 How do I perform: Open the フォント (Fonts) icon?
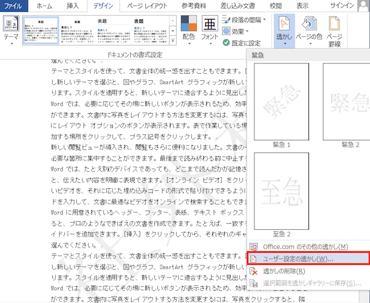(x=210, y=24)
